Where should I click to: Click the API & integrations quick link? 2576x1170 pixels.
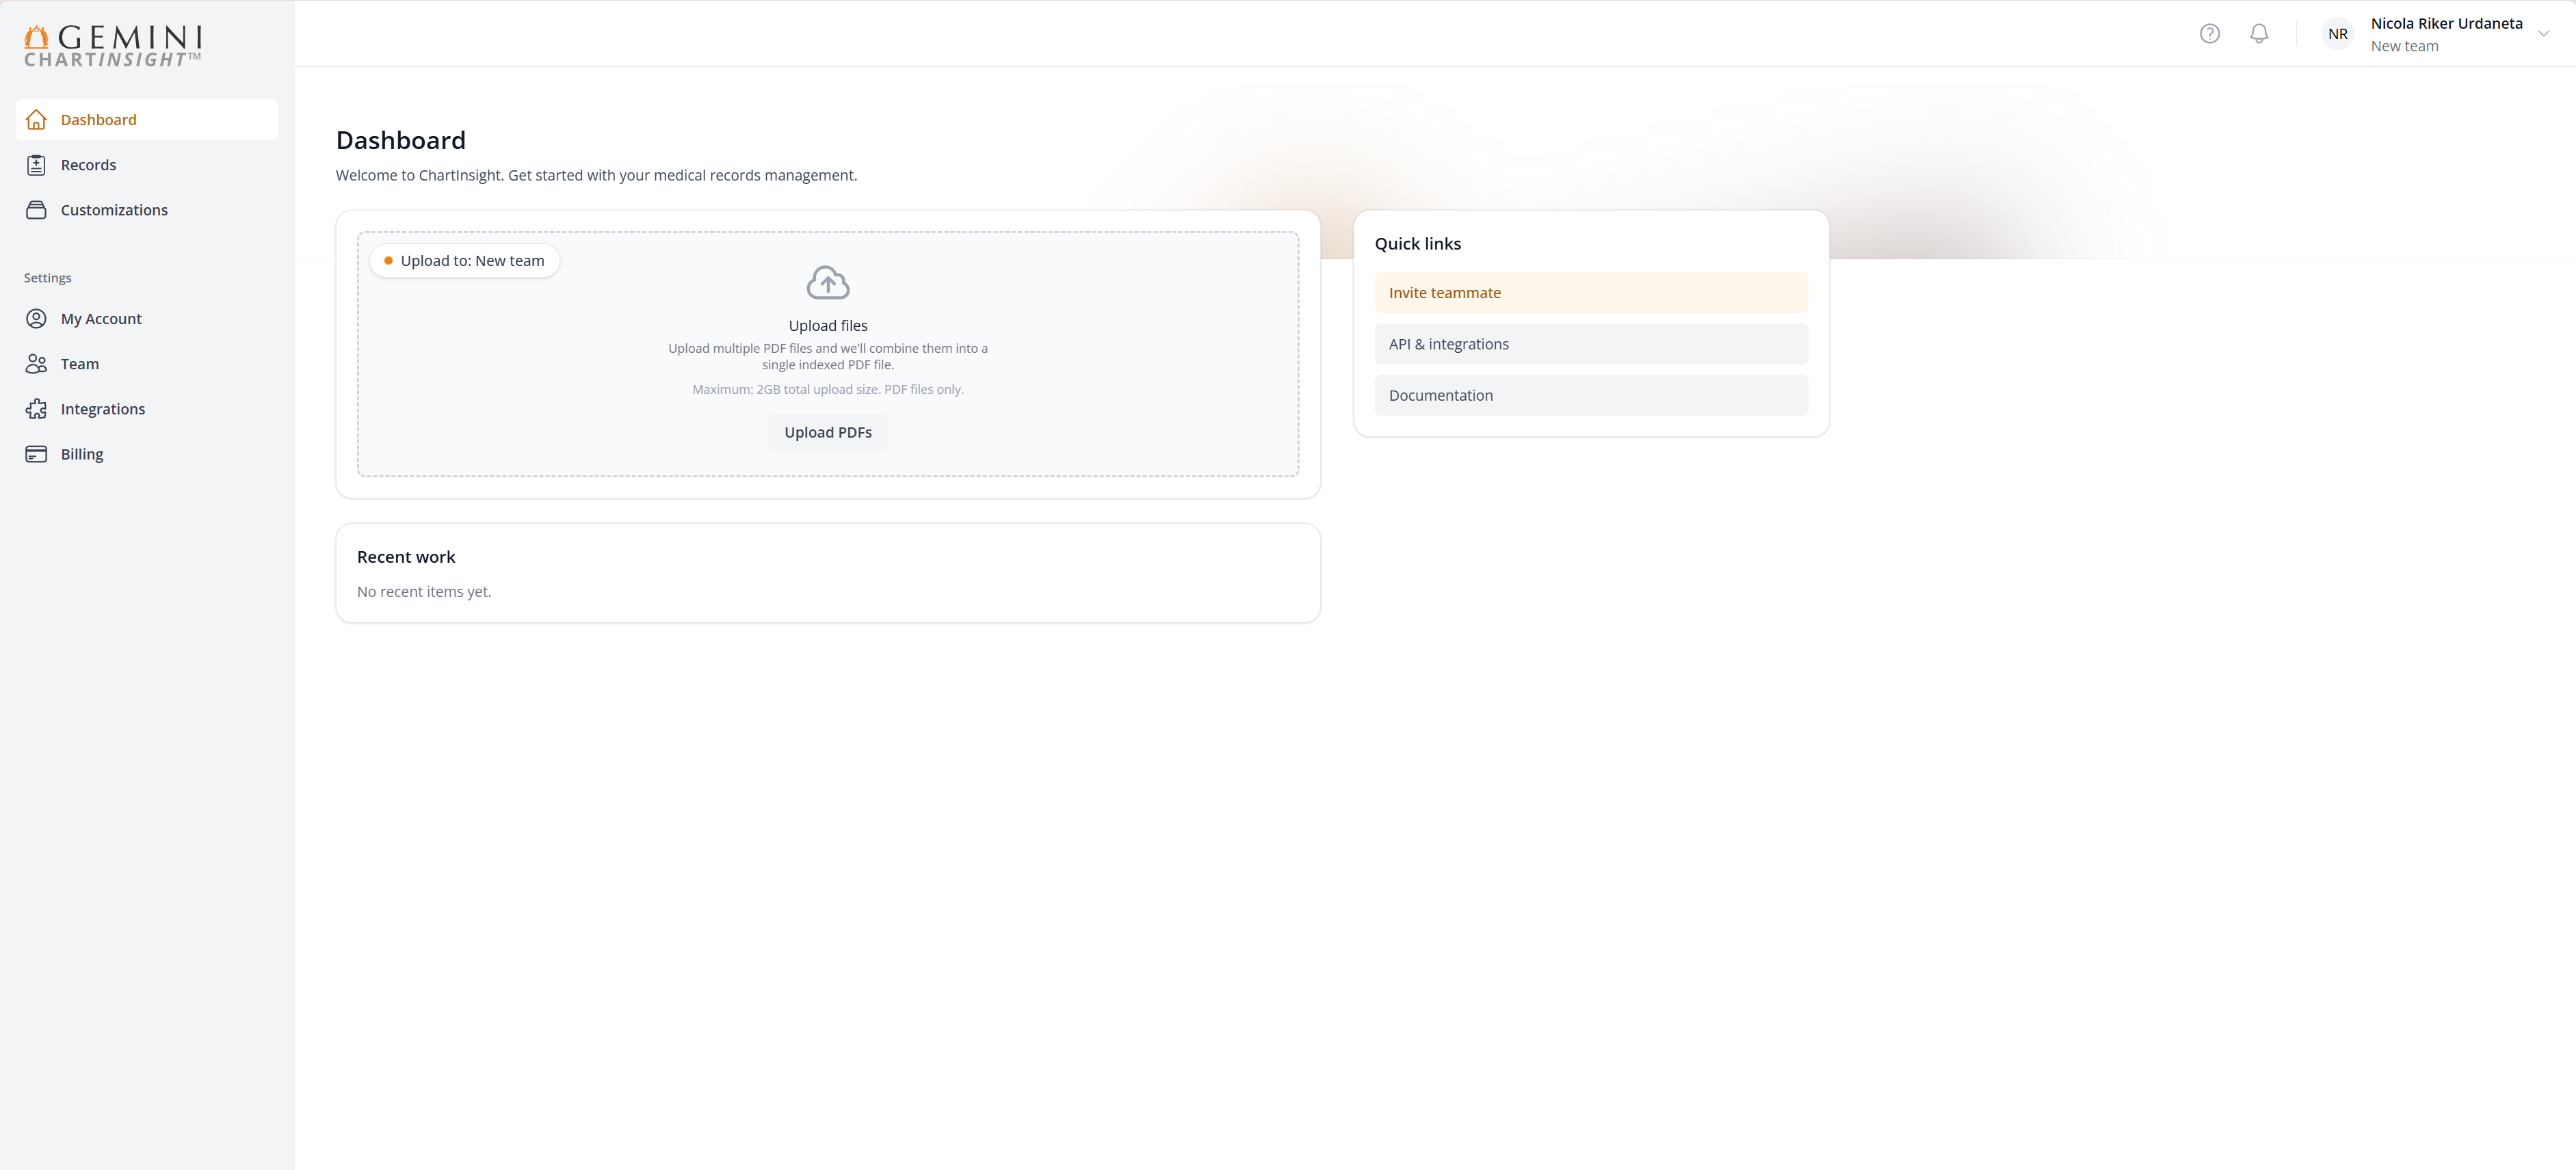pyautogui.click(x=1590, y=343)
